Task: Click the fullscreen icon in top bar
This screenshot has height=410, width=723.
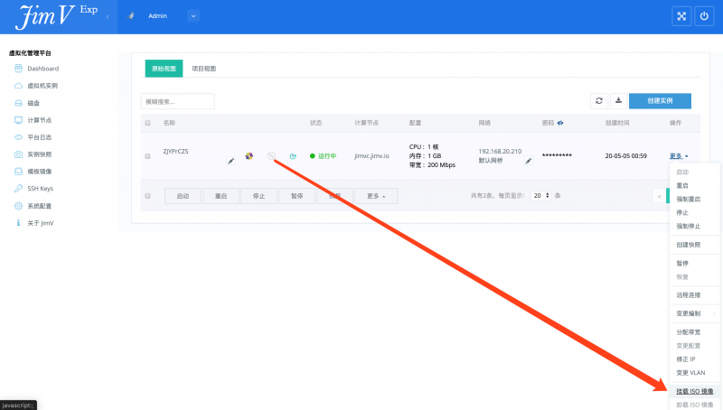Action: pyautogui.click(x=682, y=16)
